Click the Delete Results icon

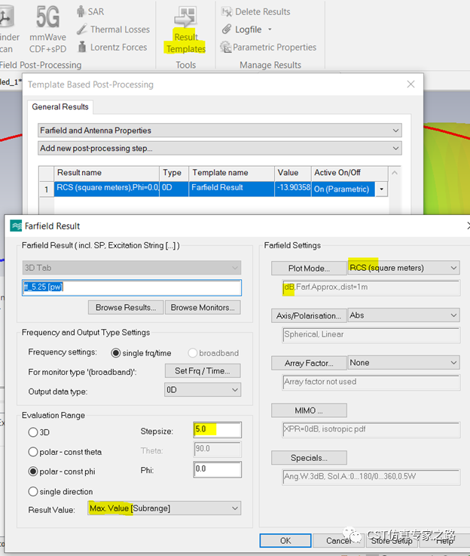227,12
